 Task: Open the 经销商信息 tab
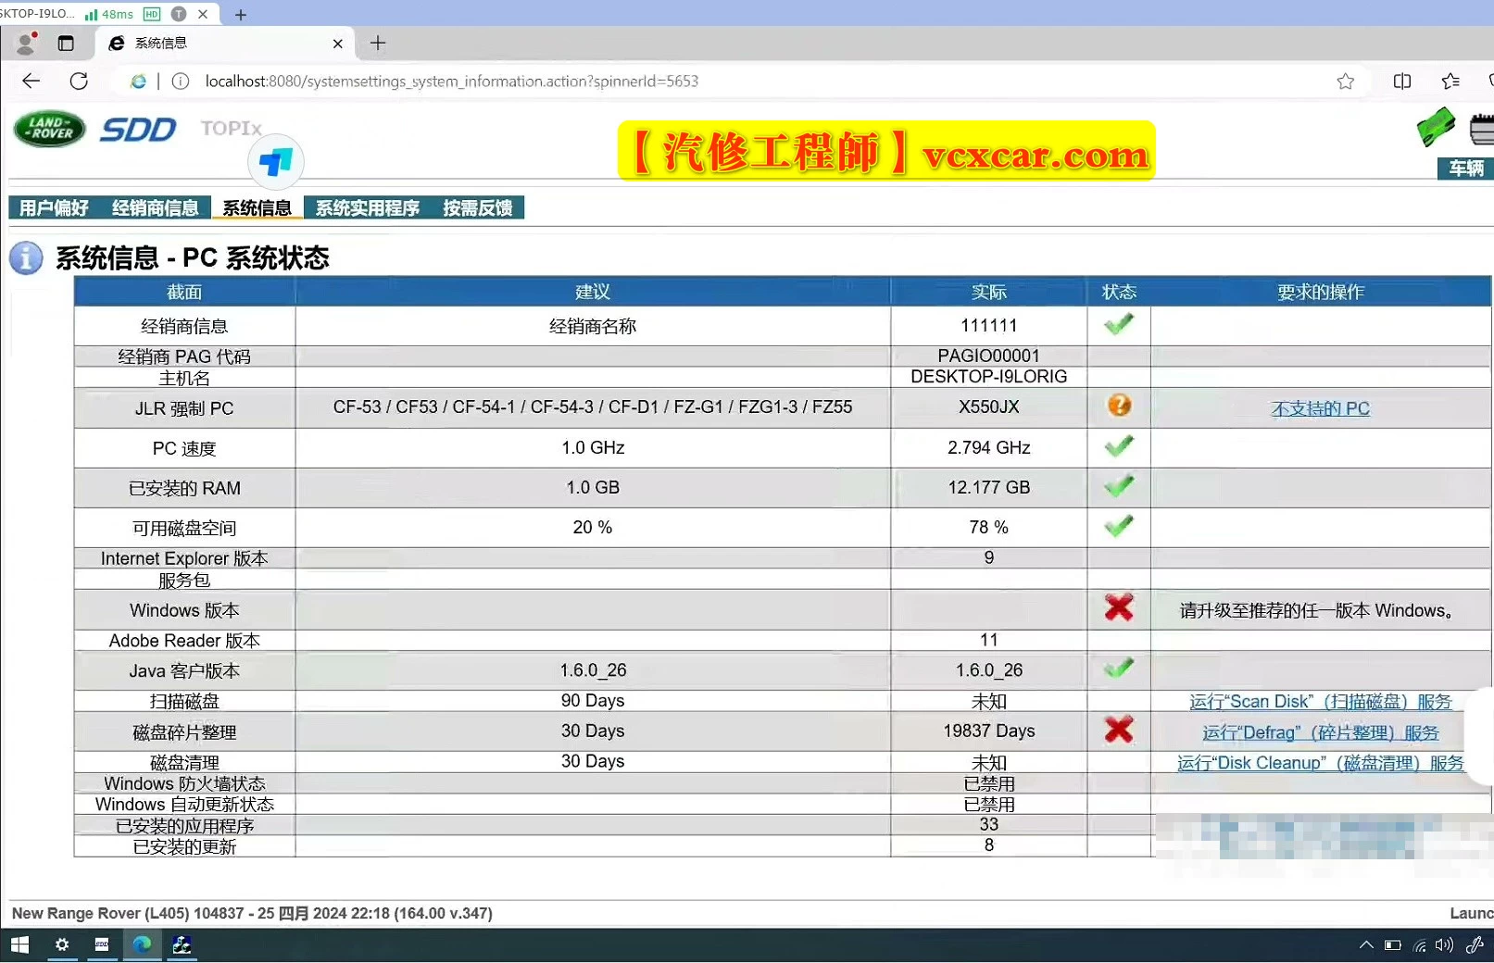tap(155, 207)
